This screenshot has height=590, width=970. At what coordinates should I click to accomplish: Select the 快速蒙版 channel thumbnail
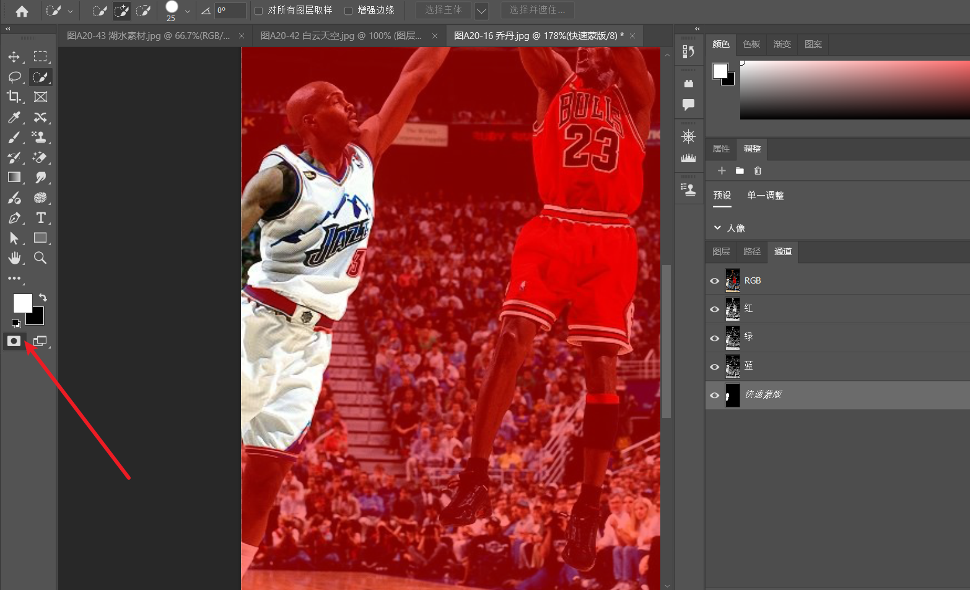coord(733,395)
